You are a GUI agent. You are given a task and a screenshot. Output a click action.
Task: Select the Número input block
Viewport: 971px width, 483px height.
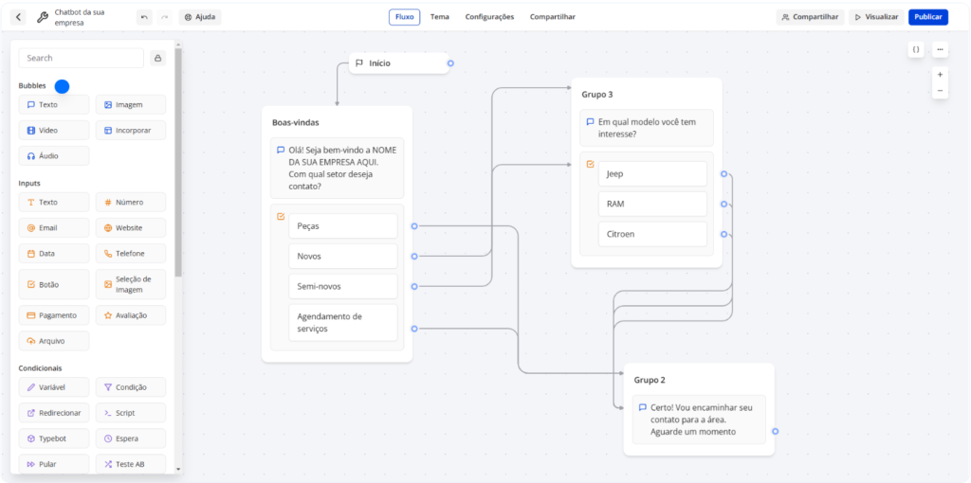(x=131, y=203)
